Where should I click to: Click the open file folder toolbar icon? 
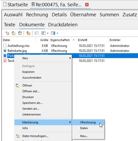coord(14,33)
